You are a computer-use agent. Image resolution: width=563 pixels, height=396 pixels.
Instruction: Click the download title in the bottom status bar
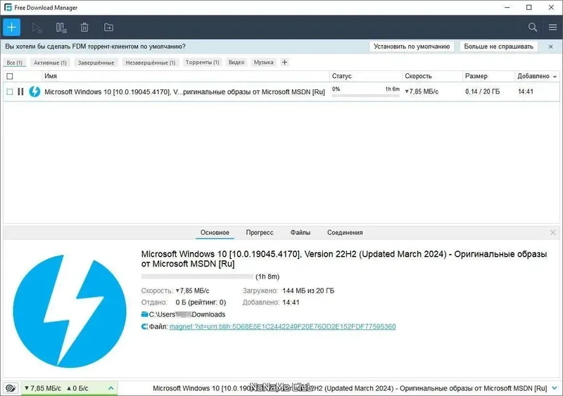[350, 388]
